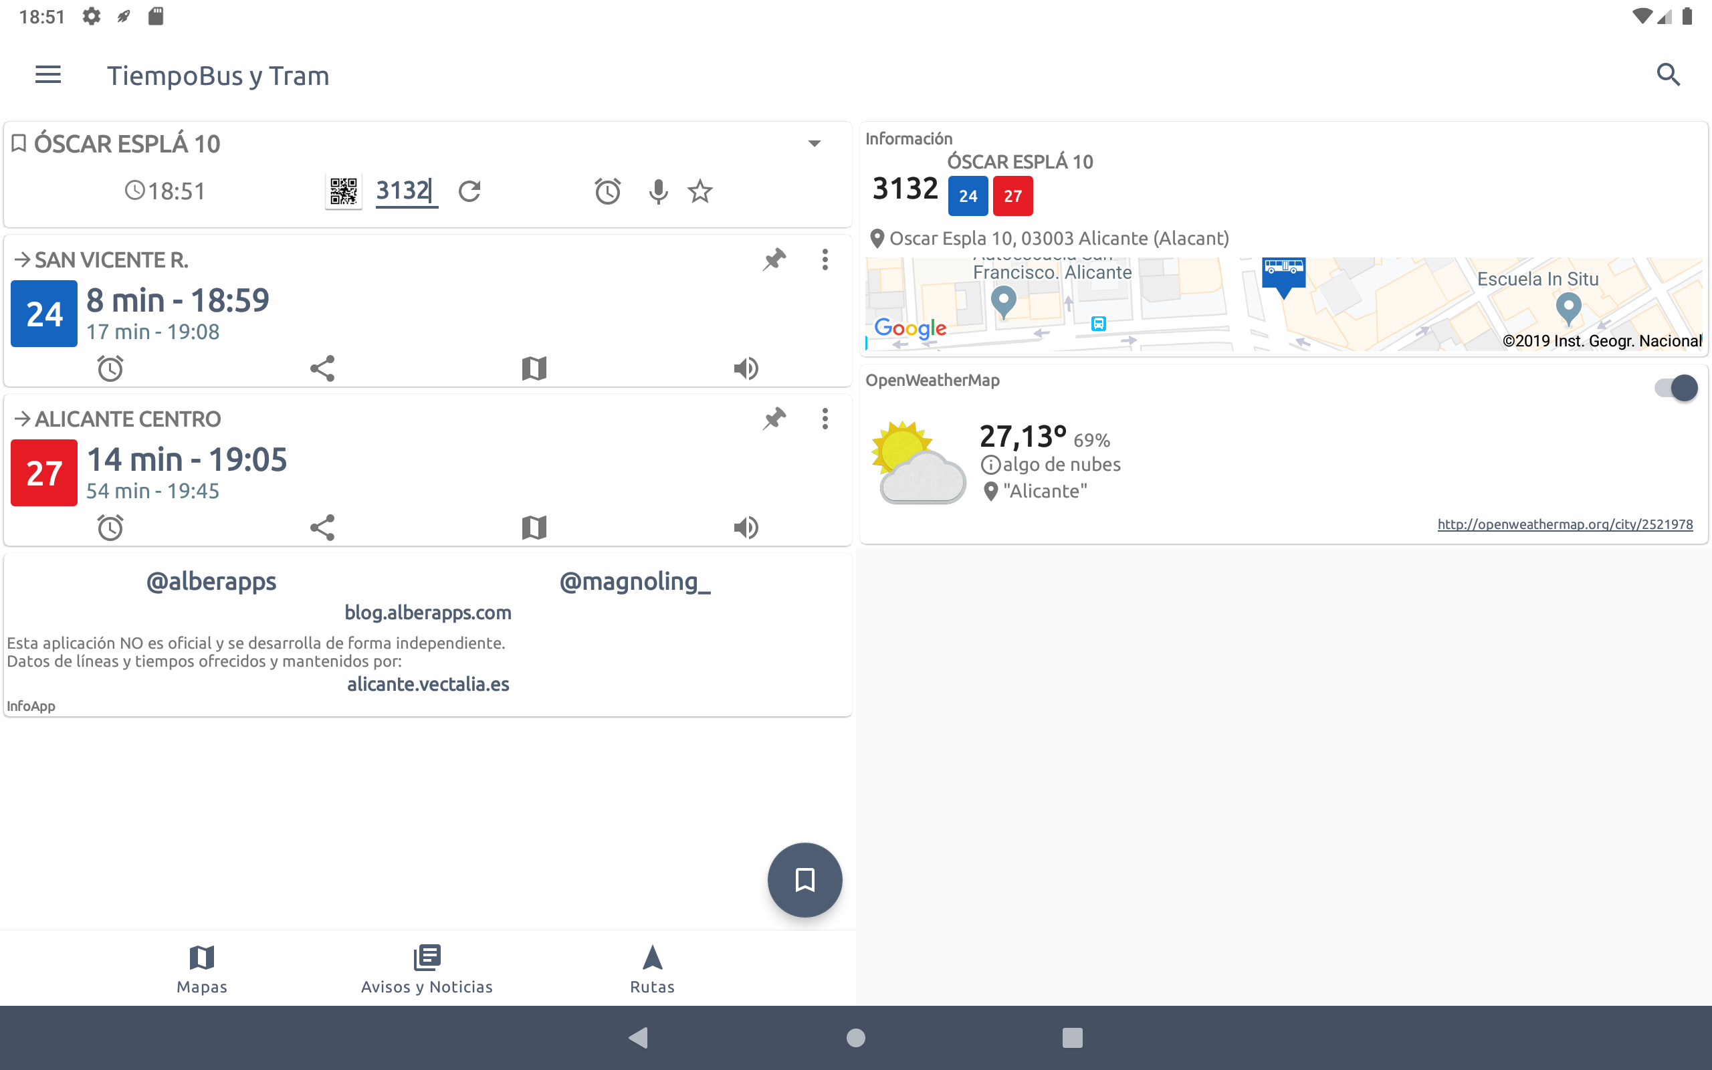The height and width of the screenshot is (1070, 1712).
Task: Refresh arrival times for stop 3132
Action: pos(469,191)
